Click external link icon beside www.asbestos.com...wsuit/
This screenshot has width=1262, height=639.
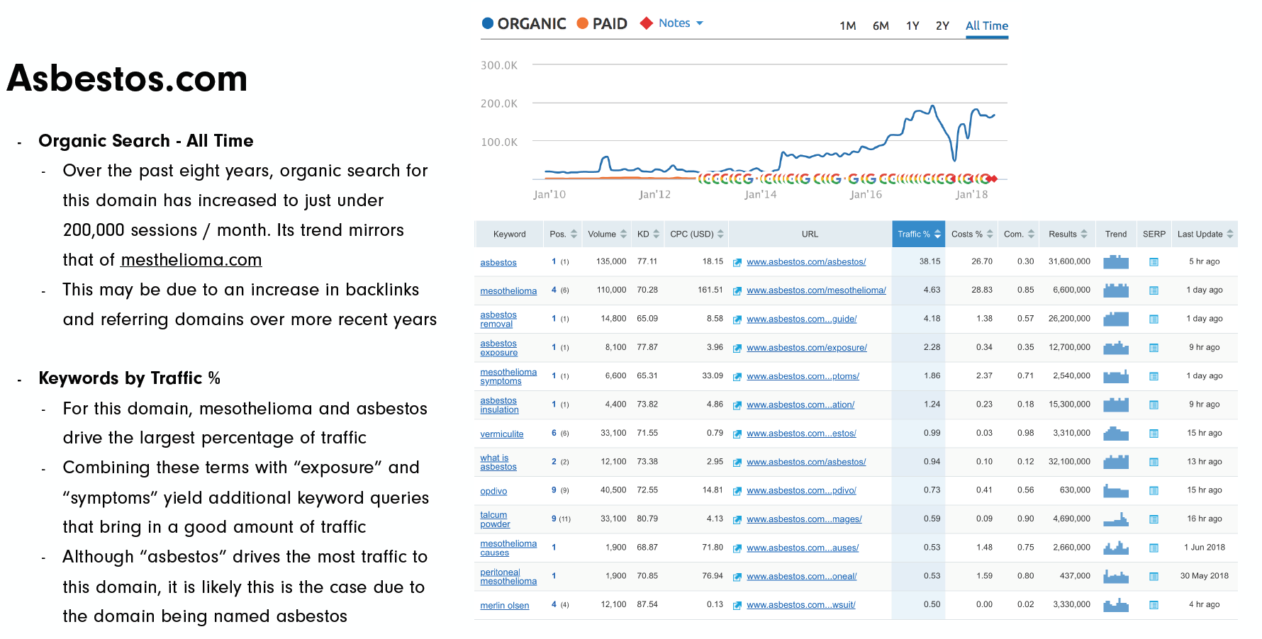737,606
